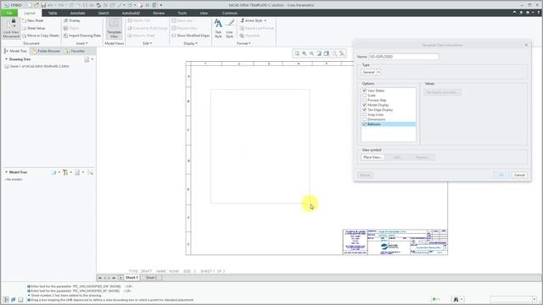Click the Drawing Tree options icon
The image size is (543, 305).
[87, 59]
